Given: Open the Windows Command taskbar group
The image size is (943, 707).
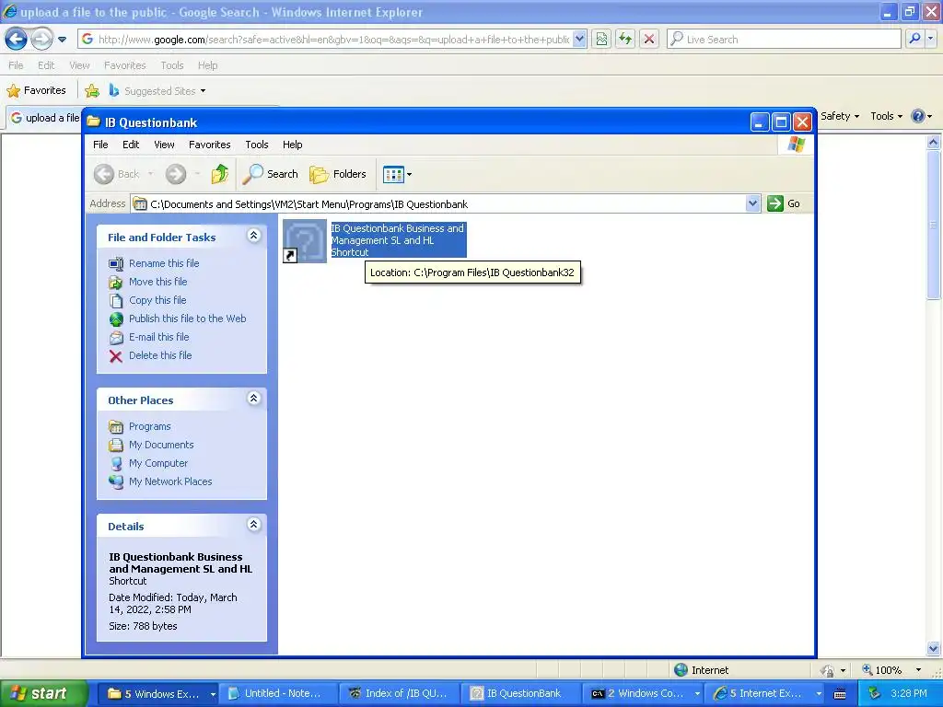Looking at the screenshot, I should (643, 694).
